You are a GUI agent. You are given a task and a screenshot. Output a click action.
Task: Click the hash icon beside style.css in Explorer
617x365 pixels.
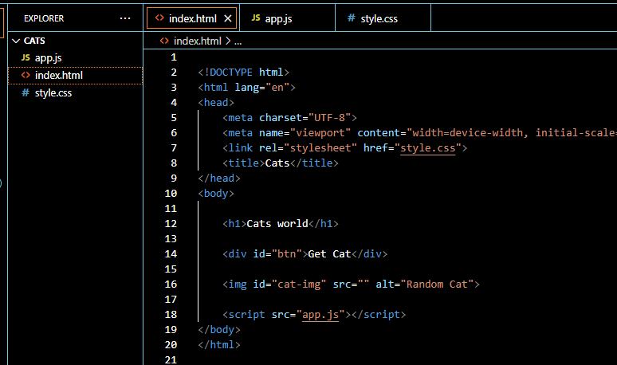click(x=26, y=93)
